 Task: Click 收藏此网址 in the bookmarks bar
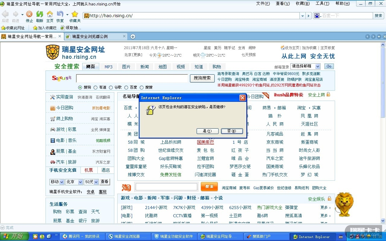(x=13, y=28)
